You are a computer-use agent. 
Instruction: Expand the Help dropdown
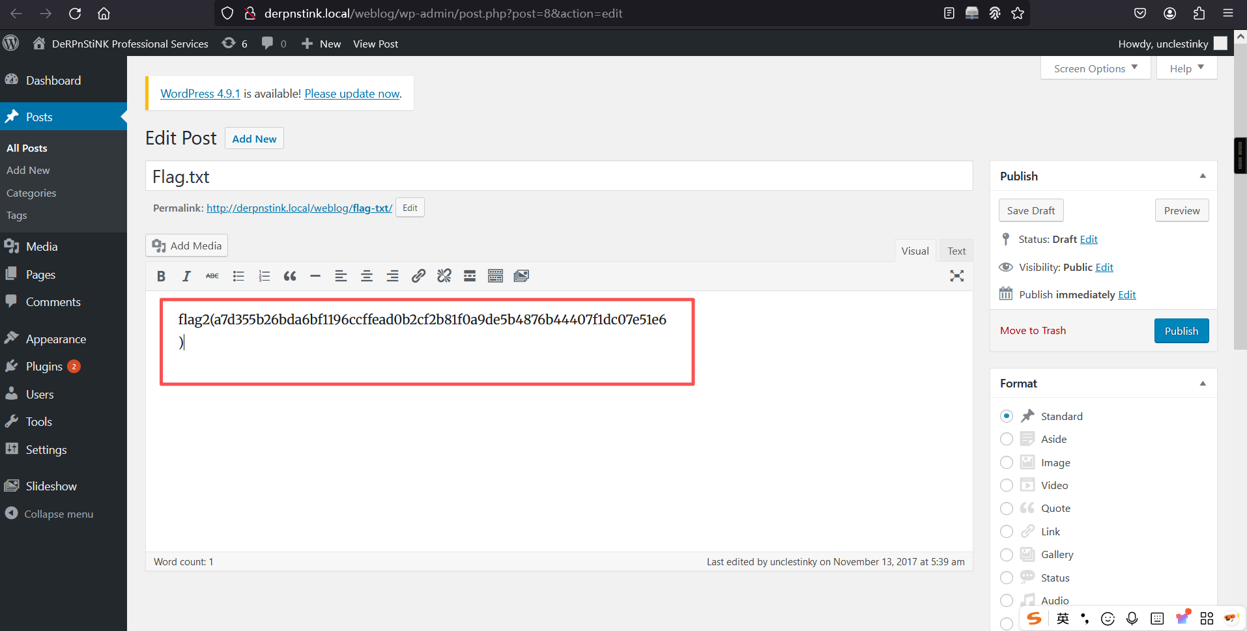click(1186, 68)
